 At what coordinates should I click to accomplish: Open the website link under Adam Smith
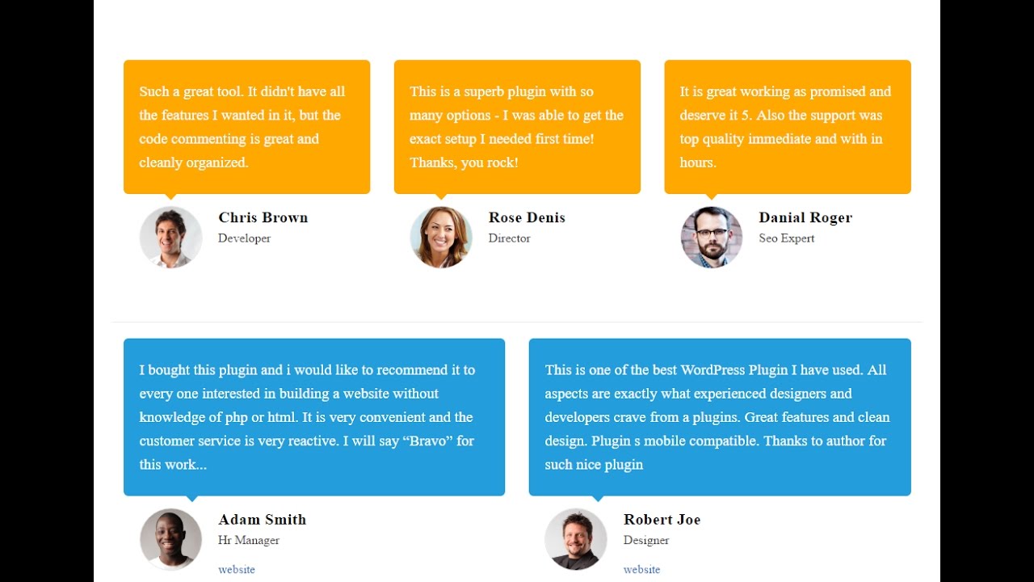[x=237, y=570]
